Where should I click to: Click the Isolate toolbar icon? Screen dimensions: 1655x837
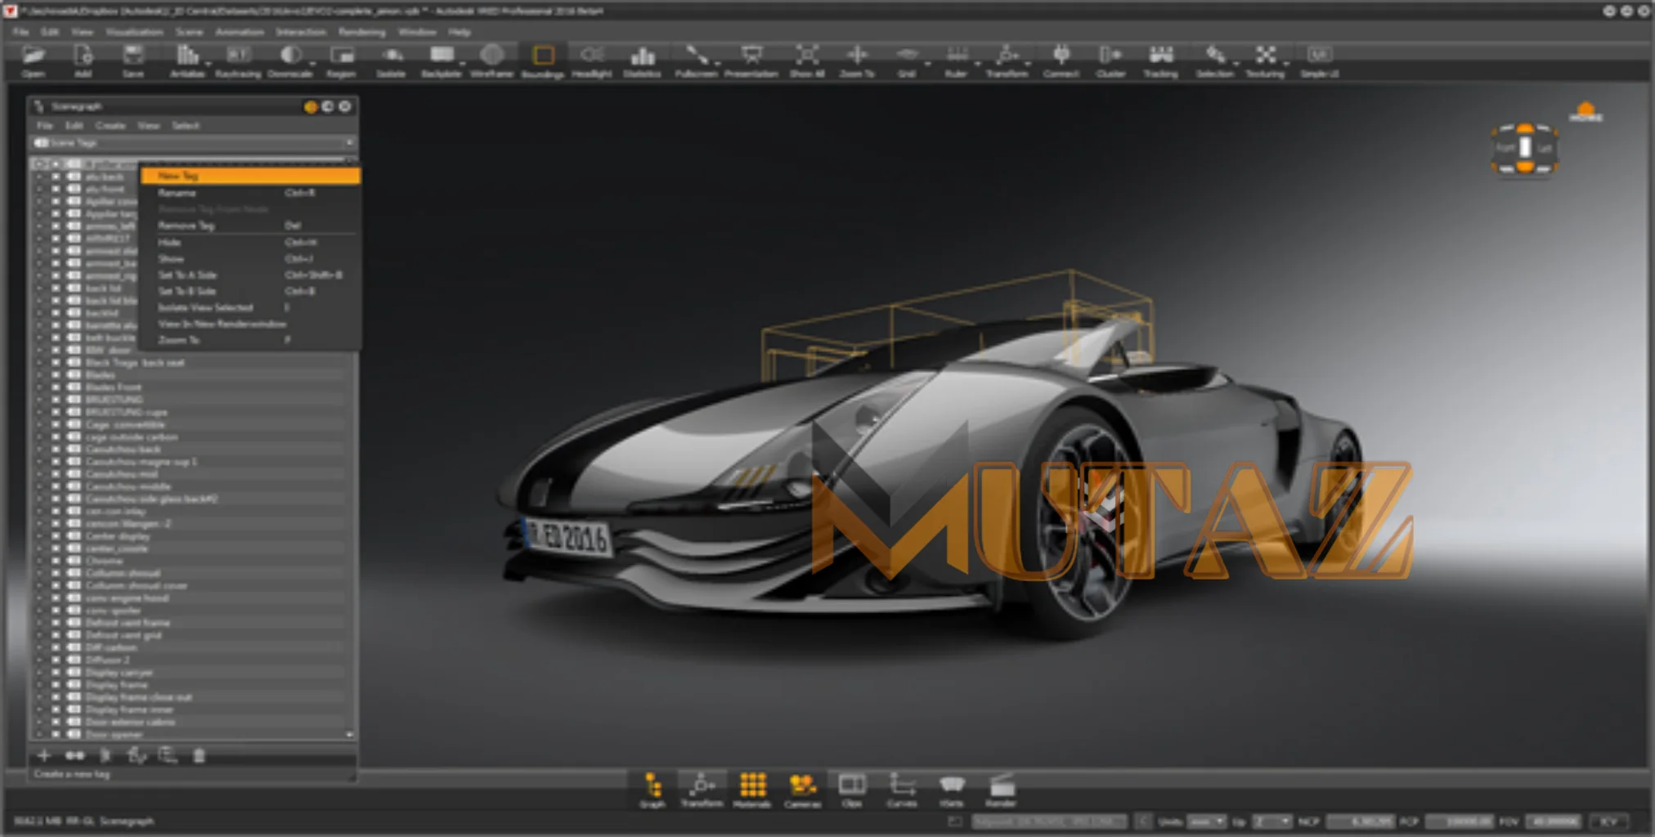392,56
